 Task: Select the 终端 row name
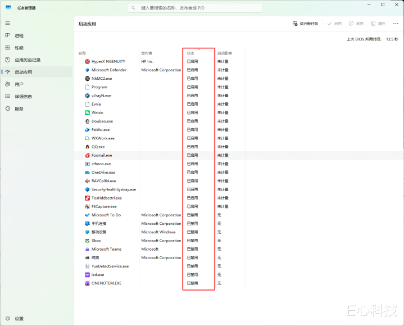pos(95,257)
